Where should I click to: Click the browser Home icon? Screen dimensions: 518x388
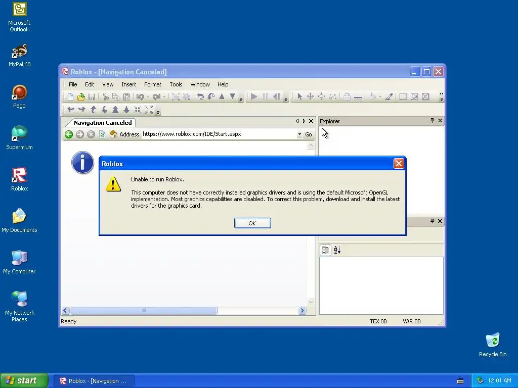click(x=113, y=134)
